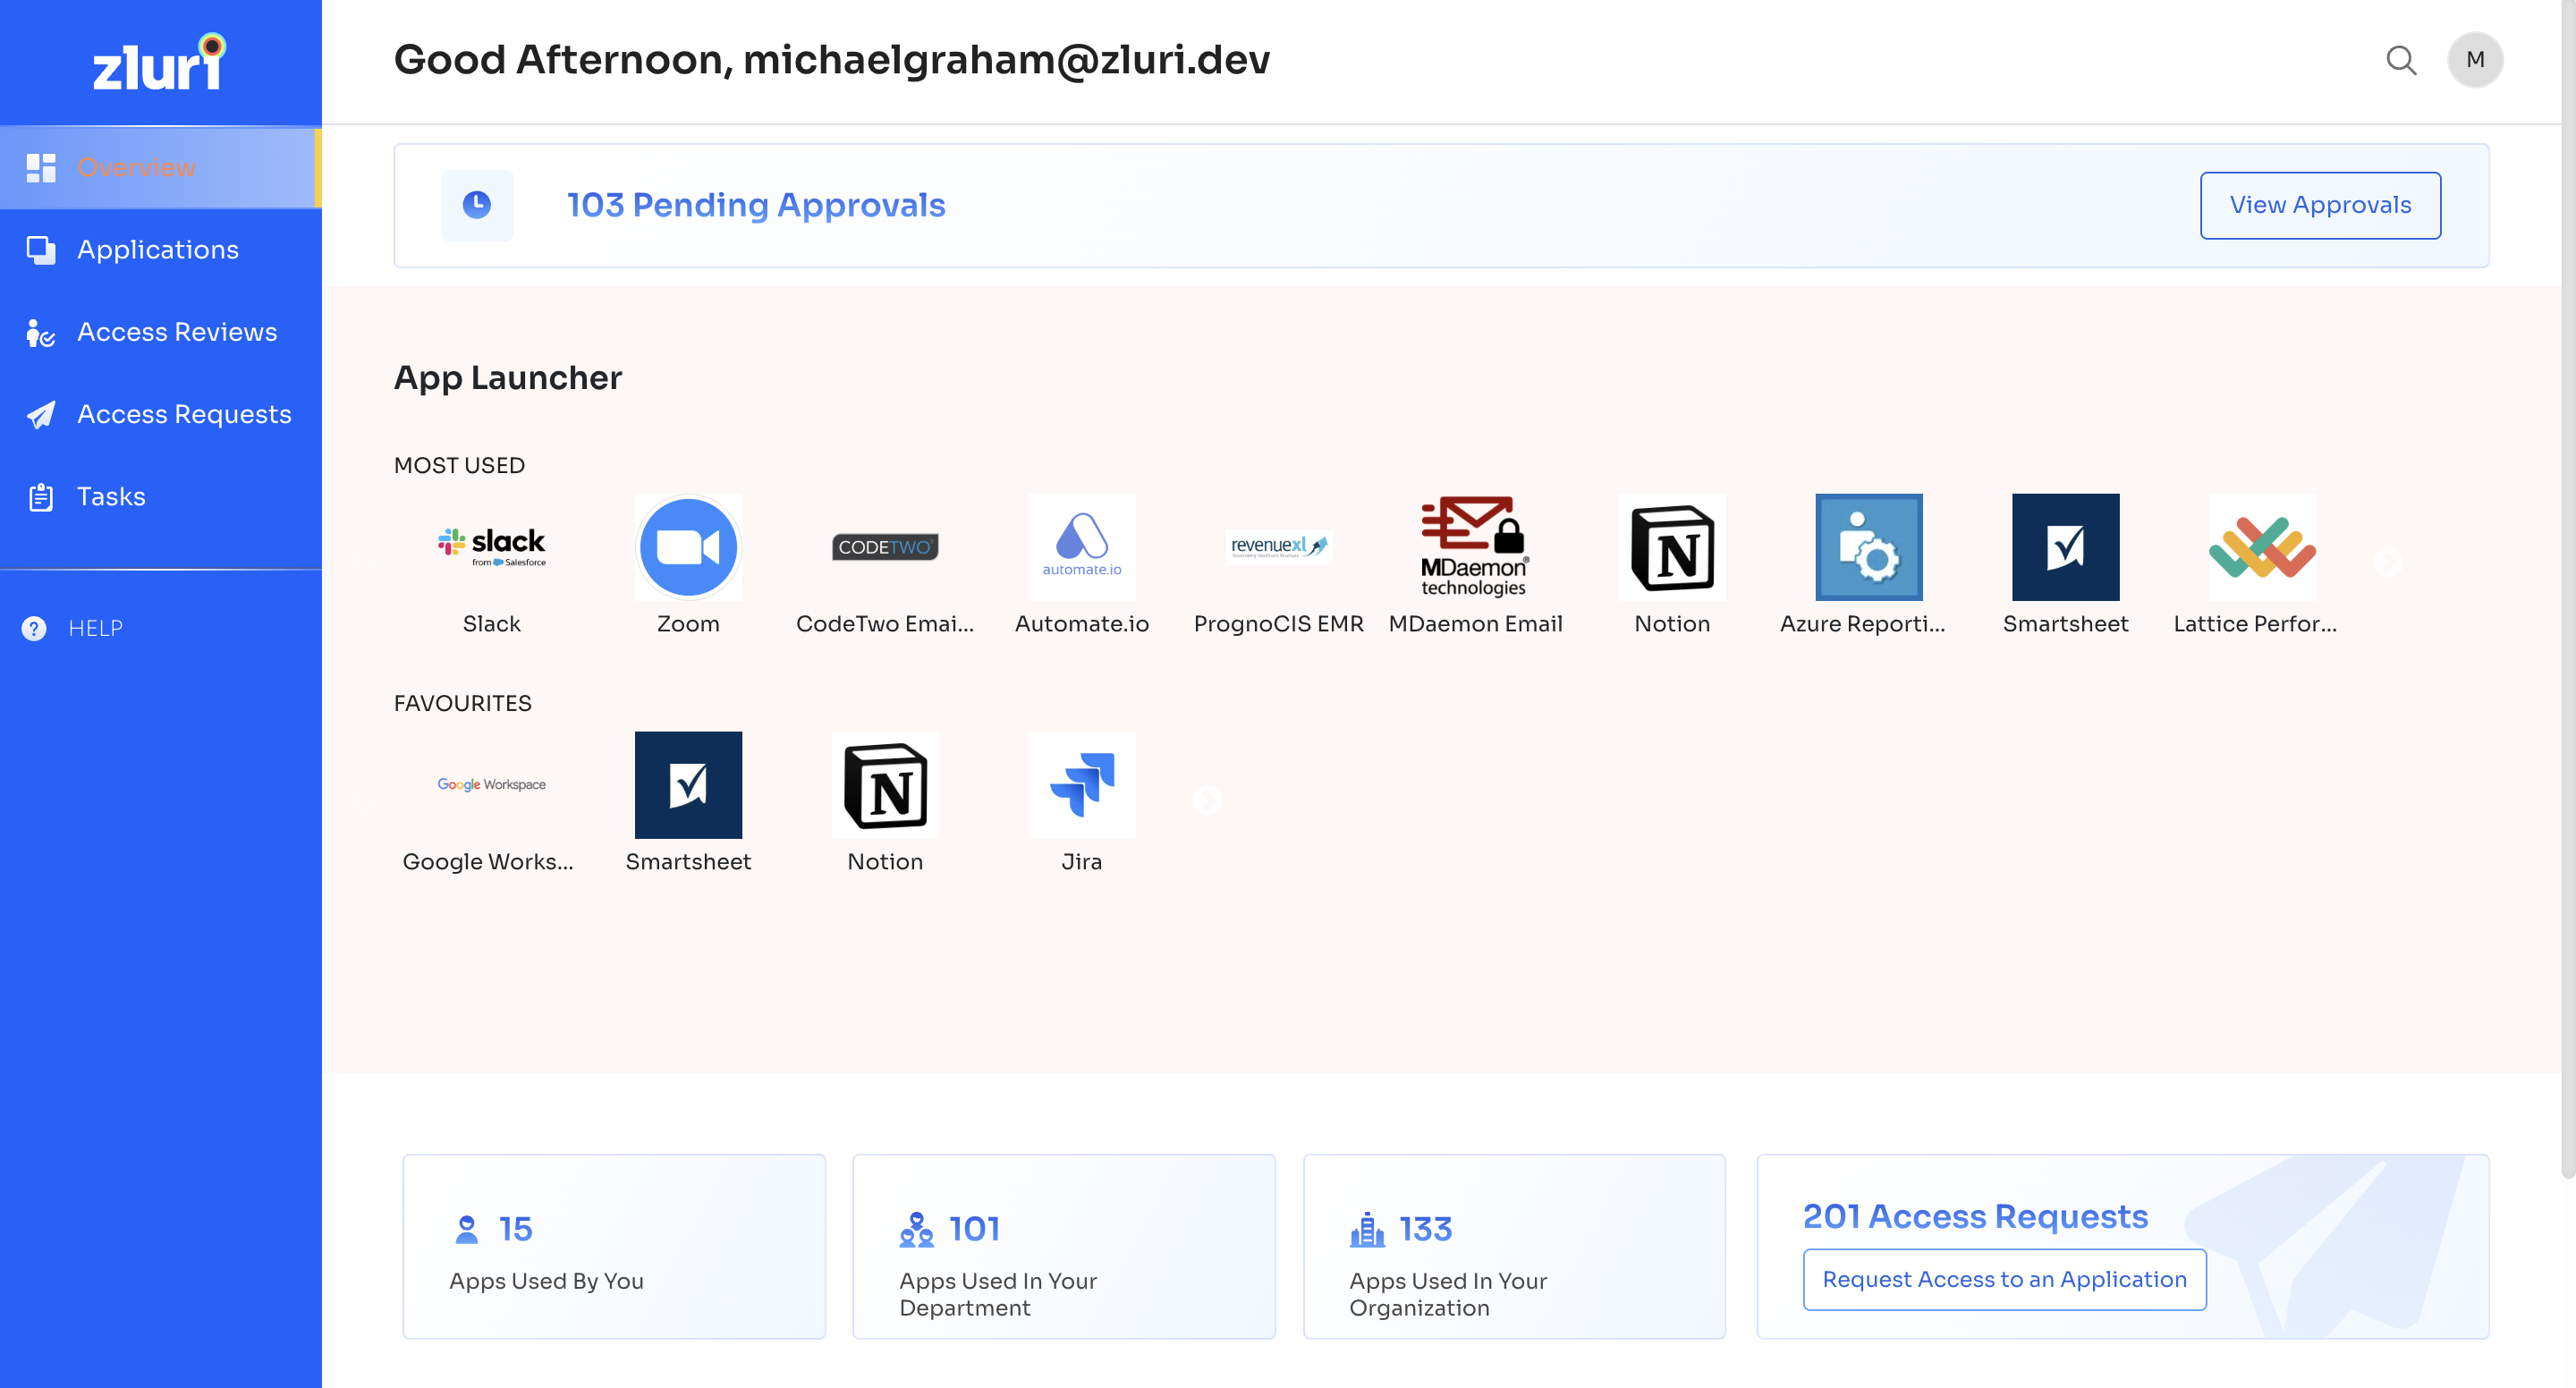Image resolution: width=2576 pixels, height=1388 pixels.
Task: Click Request Access to an Application
Action: pos(2003,1279)
